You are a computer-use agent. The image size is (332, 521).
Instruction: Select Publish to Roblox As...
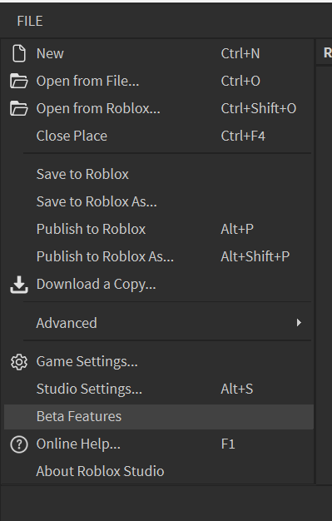click(159, 256)
